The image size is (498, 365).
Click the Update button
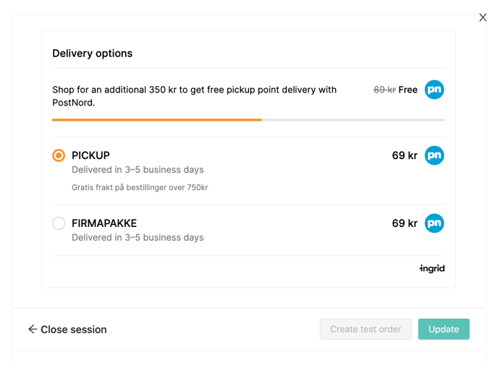pos(444,329)
